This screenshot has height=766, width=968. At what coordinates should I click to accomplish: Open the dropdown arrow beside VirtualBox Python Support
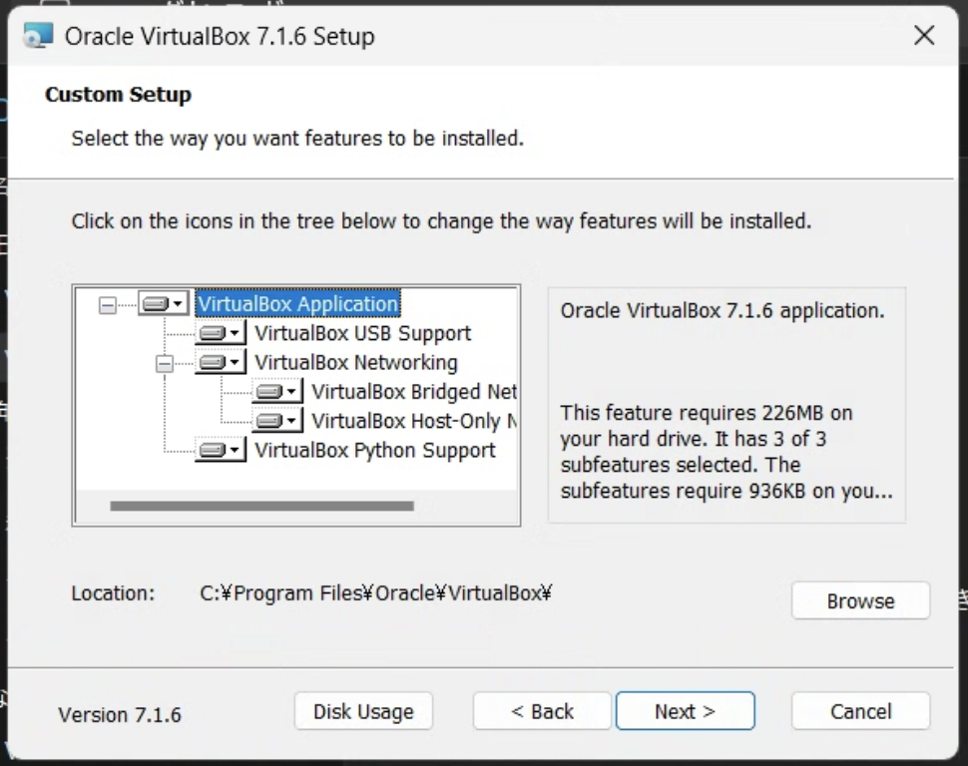tap(235, 450)
